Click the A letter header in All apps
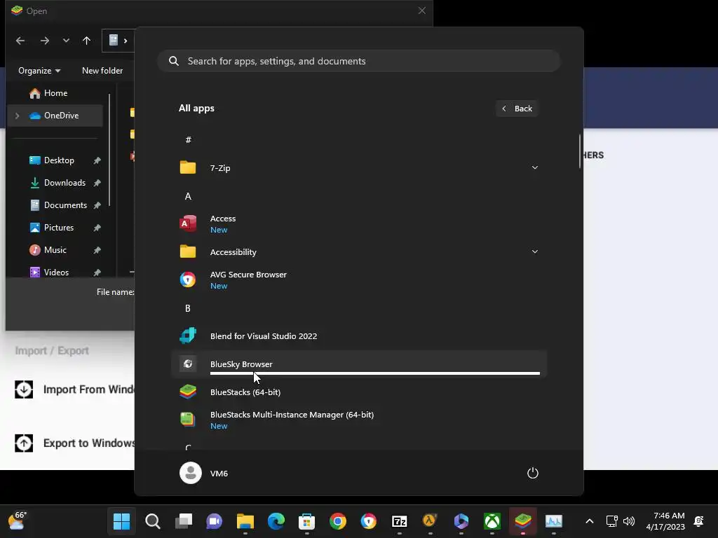Viewport: 718px width, 538px height. 188,196
